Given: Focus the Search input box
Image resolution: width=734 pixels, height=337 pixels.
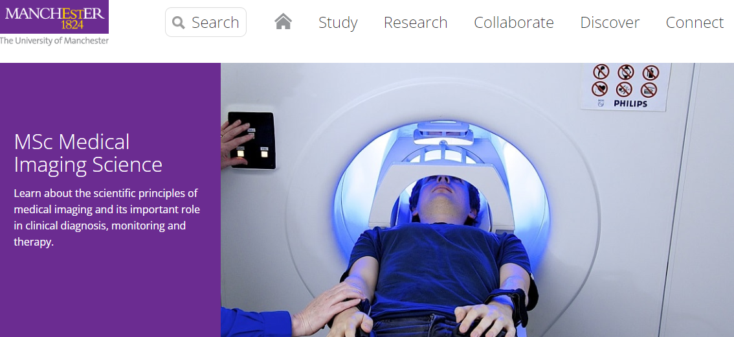Looking at the screenshot, I should pos(206,22).
